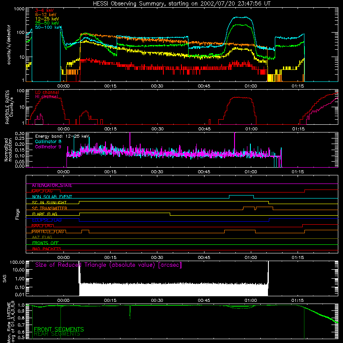Click the SC_TRANSMITTER flag label
Viewport: 343px width, 343px height.
(49, 208)
